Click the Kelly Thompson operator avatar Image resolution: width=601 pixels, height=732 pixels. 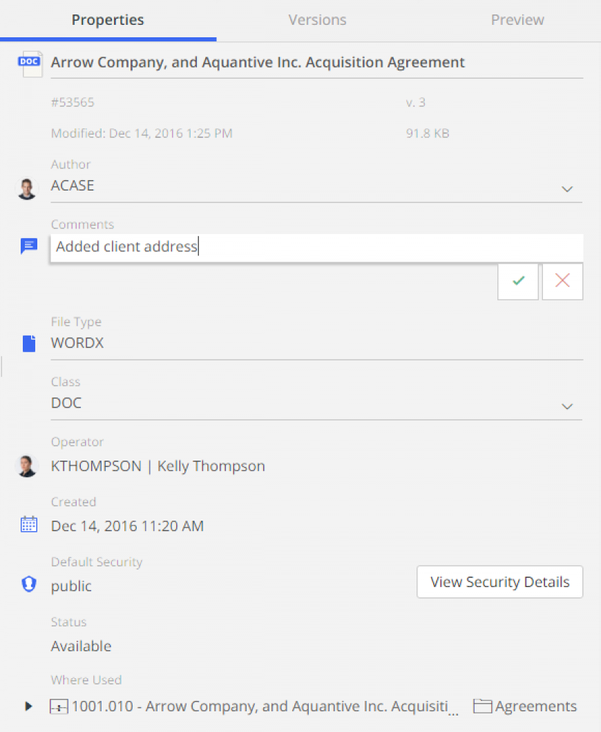27,466
